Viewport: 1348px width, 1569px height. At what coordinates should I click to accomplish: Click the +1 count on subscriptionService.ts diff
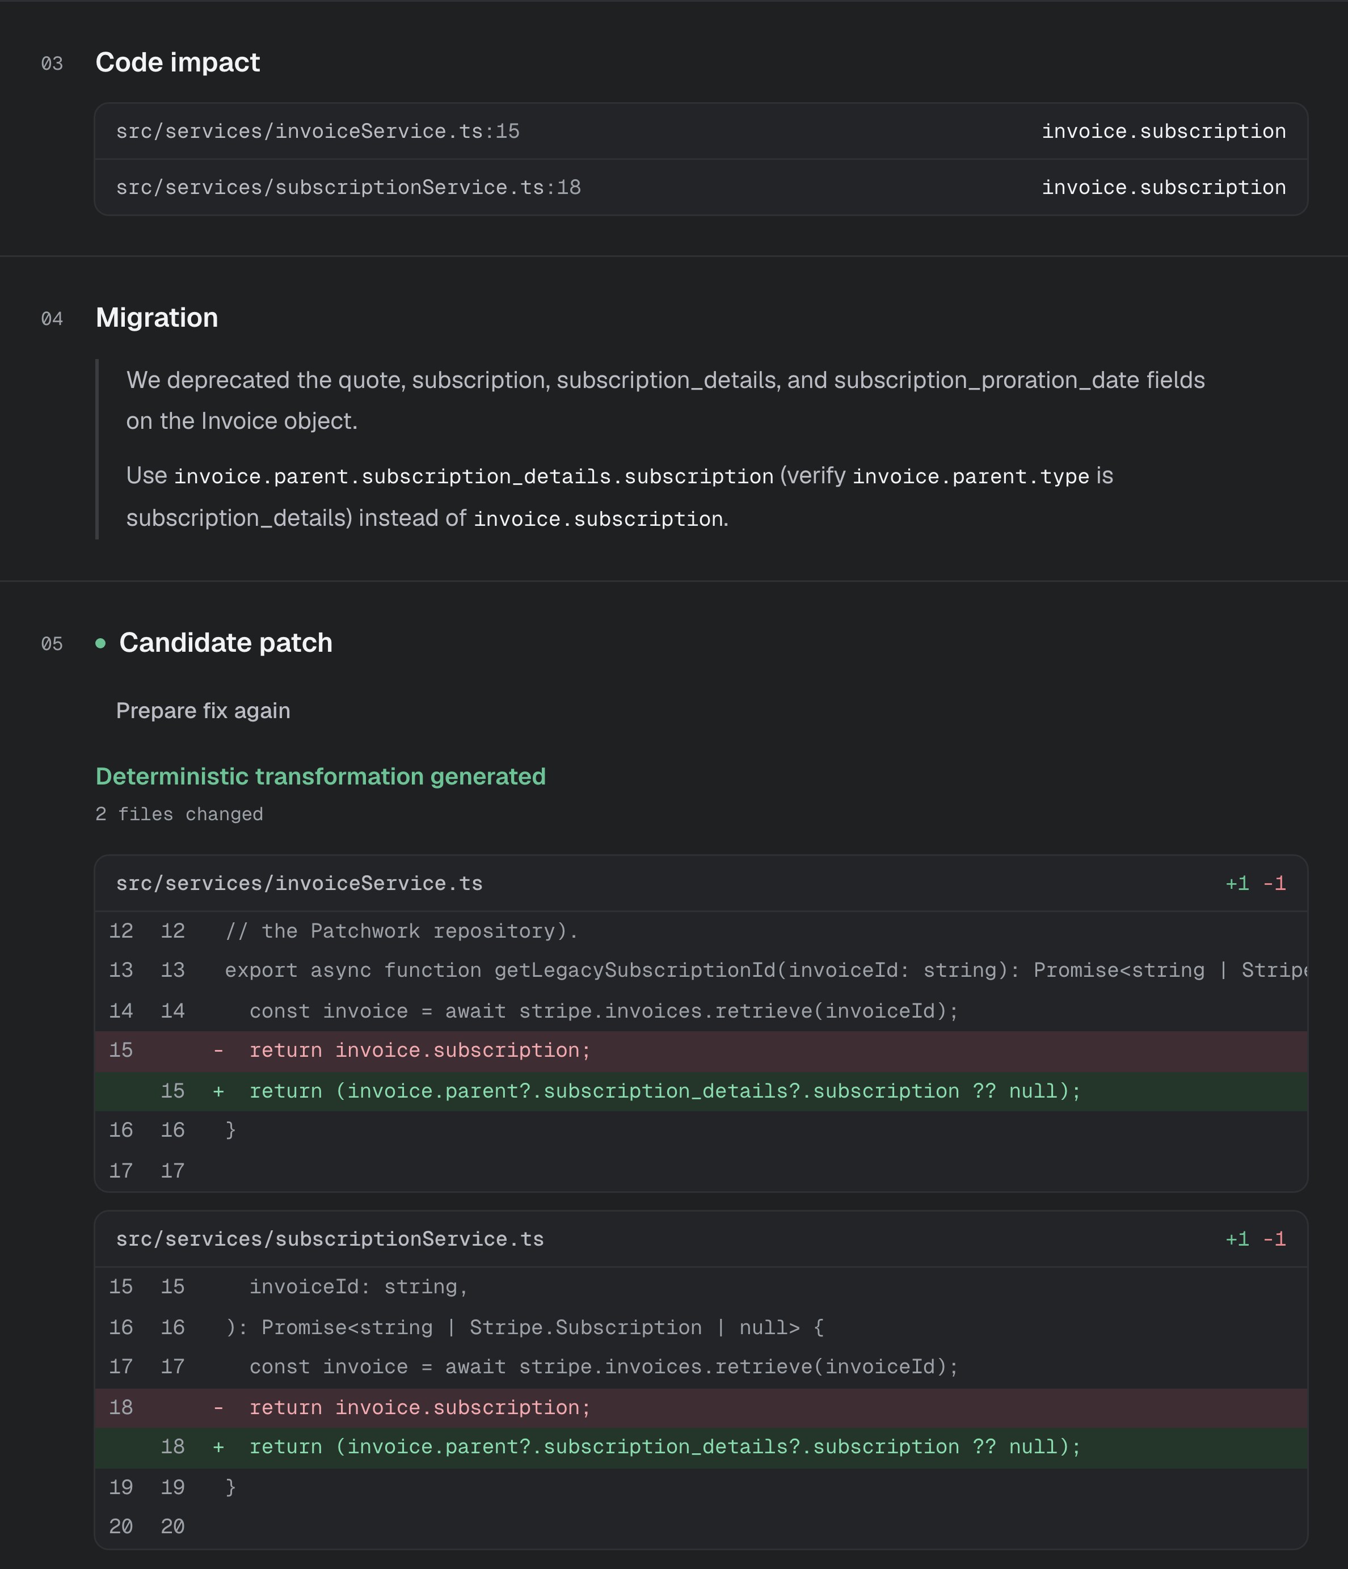(1237, 1239)
